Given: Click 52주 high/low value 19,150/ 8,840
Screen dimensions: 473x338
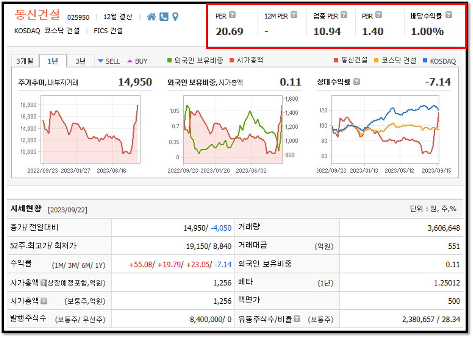Looking at the screenshot, I should coord(209,246).
